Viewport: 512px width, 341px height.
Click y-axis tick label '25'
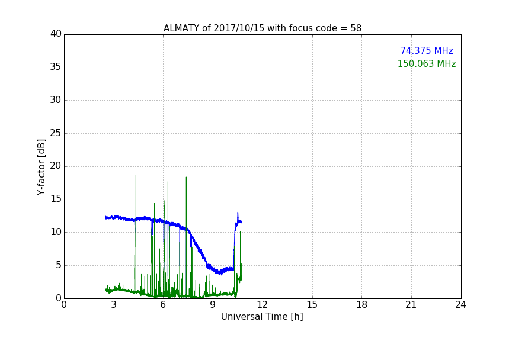coord(56,133)
